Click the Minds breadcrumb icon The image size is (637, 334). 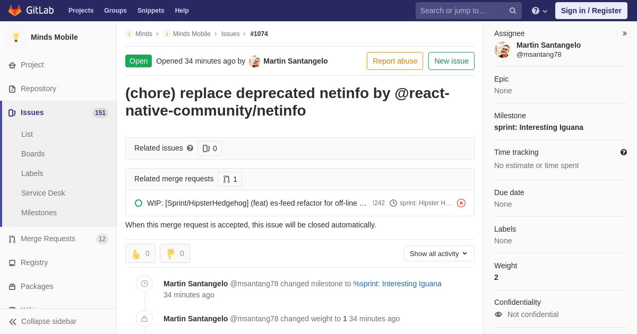129,34
